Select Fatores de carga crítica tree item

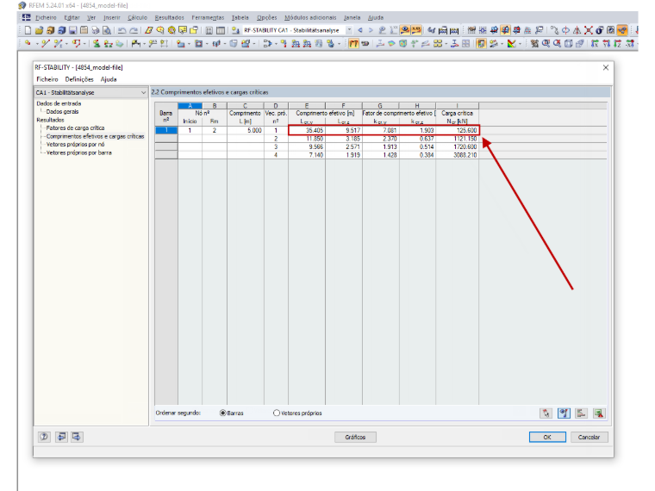click(75, 127)
